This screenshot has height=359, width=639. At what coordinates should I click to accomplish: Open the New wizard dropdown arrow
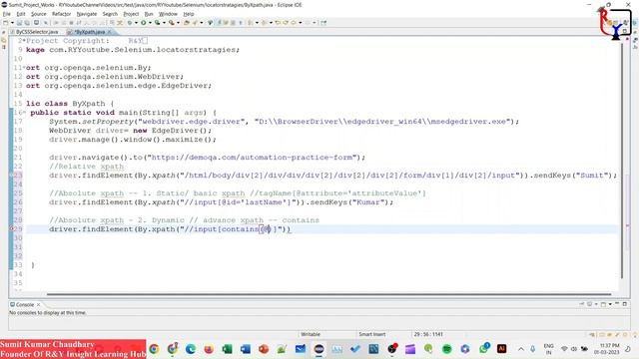click(x=12, y=23)
